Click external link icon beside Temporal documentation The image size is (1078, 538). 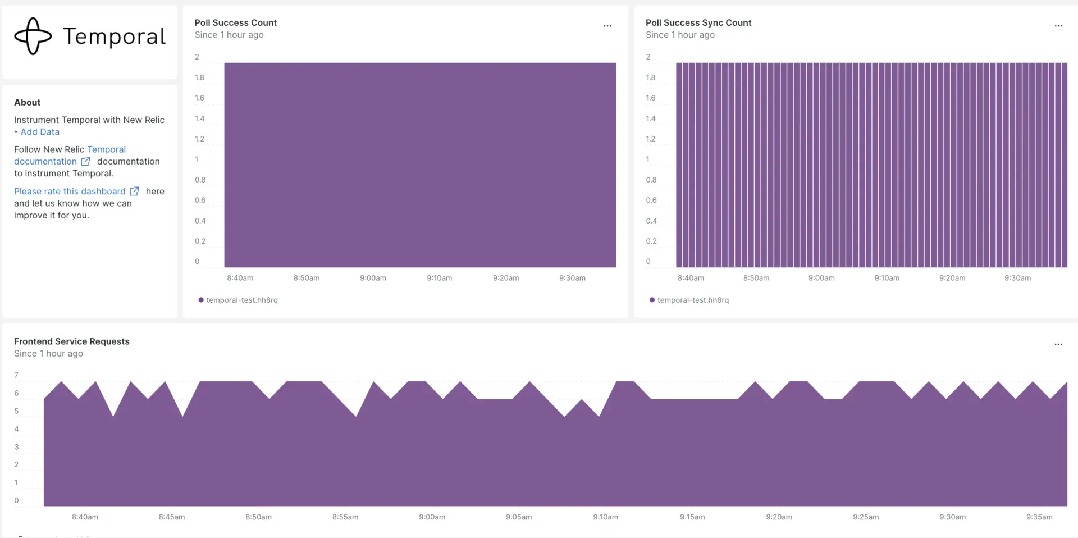click(x=85, y=161)
